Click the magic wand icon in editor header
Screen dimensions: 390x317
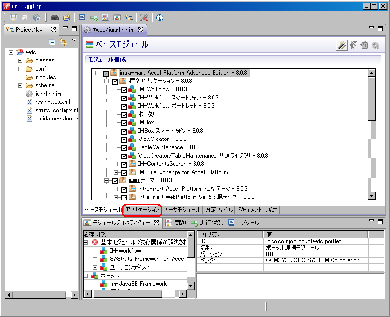342,45
